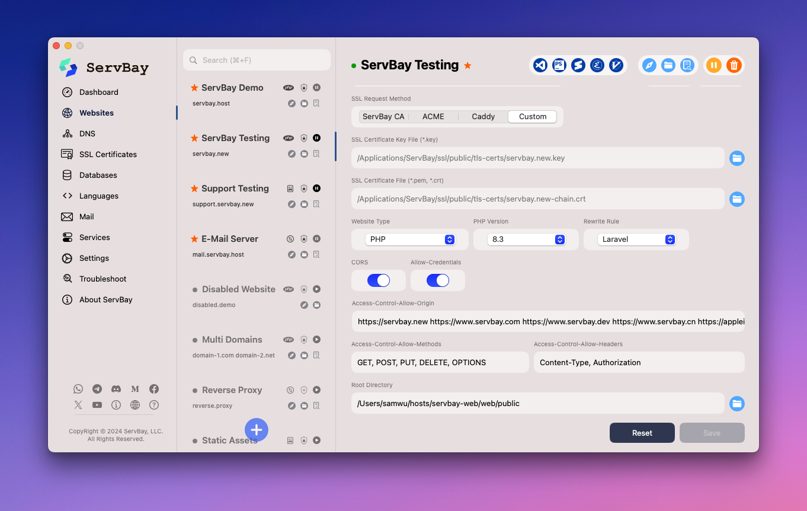Open ServBay Testing in browser from header
The height and width of the screenshot is (511, 807).
coord(649,65)
